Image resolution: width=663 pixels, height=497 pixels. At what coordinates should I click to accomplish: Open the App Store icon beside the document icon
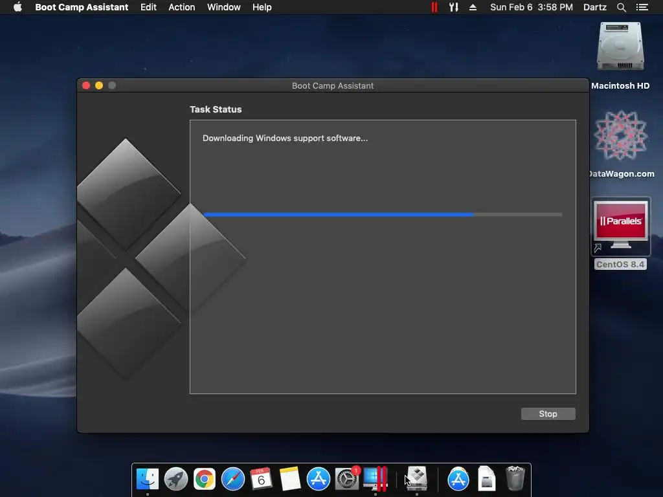(458, 480)
